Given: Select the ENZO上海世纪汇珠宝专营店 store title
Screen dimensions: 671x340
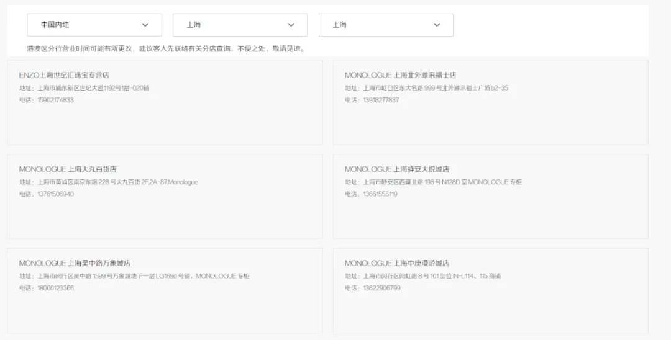Looking at the screenshot, I should coord(64,75).
